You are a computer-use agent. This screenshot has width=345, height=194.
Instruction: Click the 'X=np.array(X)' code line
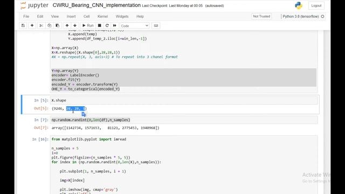tap(65, 48)
